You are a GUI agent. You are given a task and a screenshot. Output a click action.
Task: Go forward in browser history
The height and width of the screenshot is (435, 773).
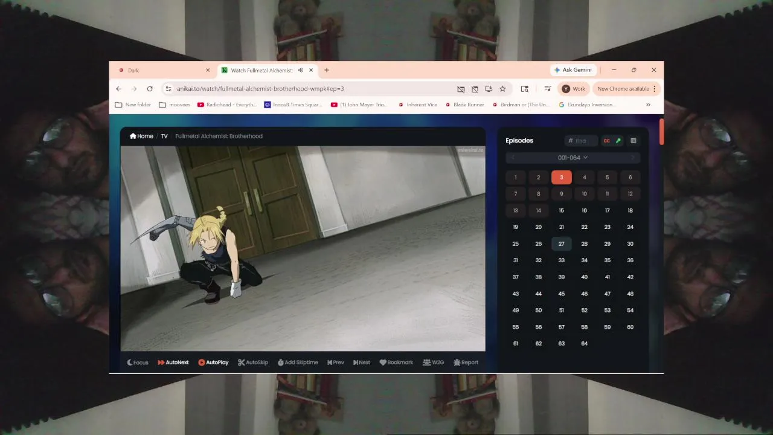(x=134, y=89)
